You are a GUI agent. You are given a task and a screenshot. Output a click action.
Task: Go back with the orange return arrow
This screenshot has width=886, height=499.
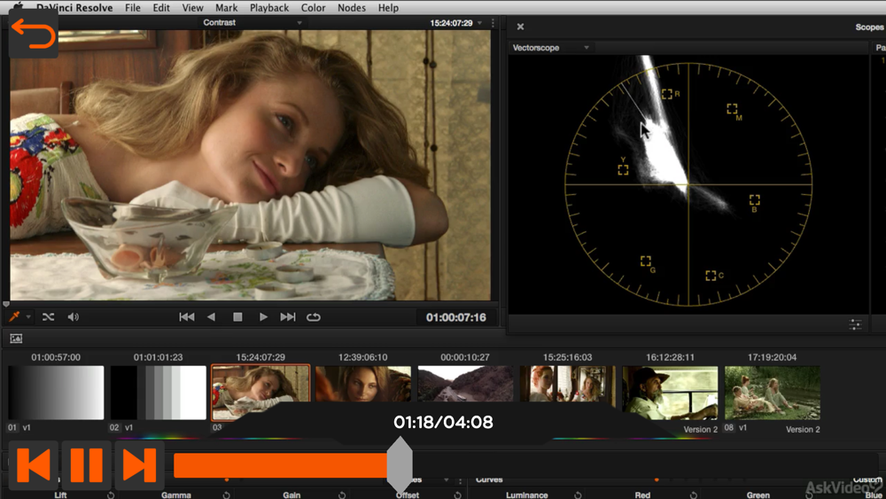pos(34,34)
